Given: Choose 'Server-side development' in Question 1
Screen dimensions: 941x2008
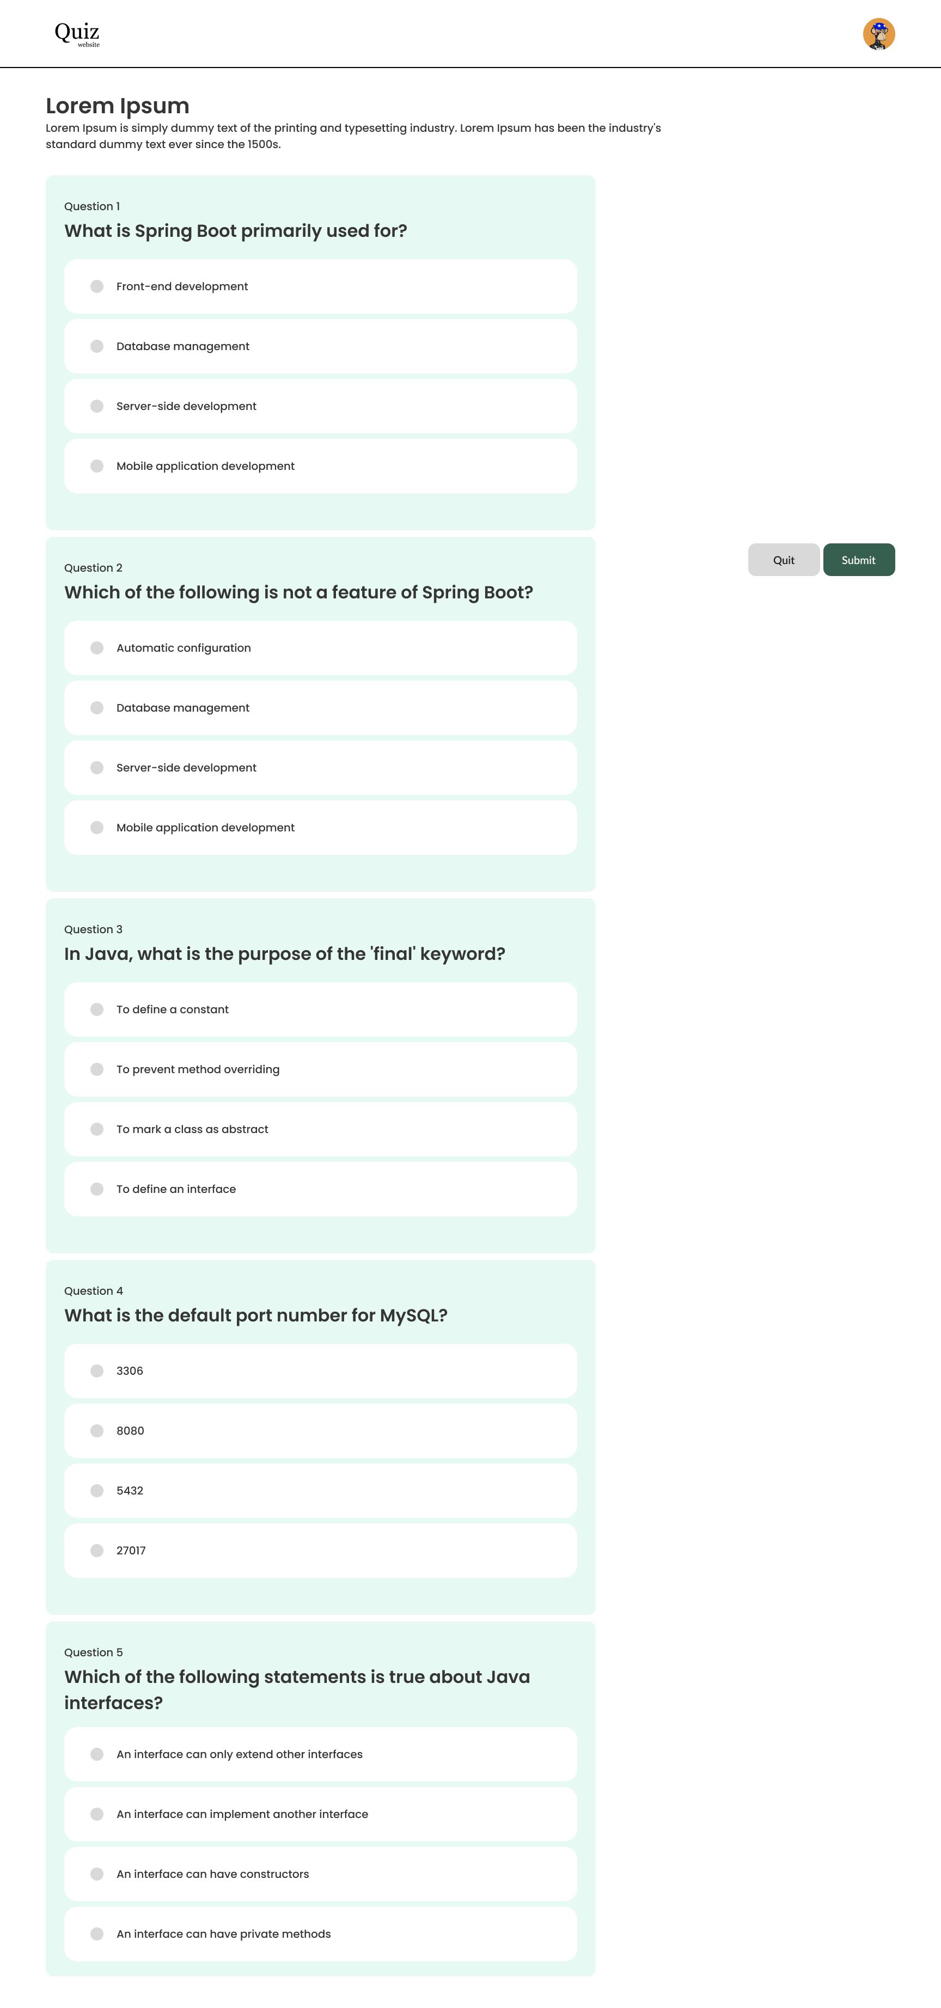Looking at the screenshot, I should click(97, 406).
